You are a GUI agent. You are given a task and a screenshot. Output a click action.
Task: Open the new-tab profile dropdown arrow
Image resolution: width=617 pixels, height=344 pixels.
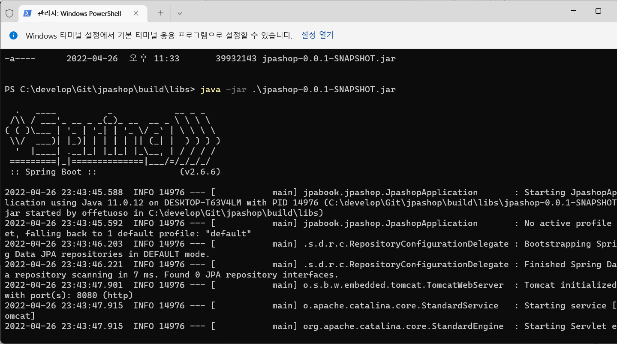pos(180,13)
